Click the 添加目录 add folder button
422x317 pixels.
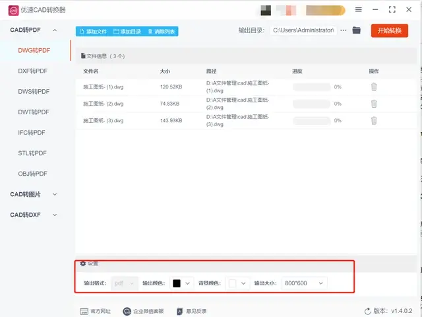click(127, 31)
